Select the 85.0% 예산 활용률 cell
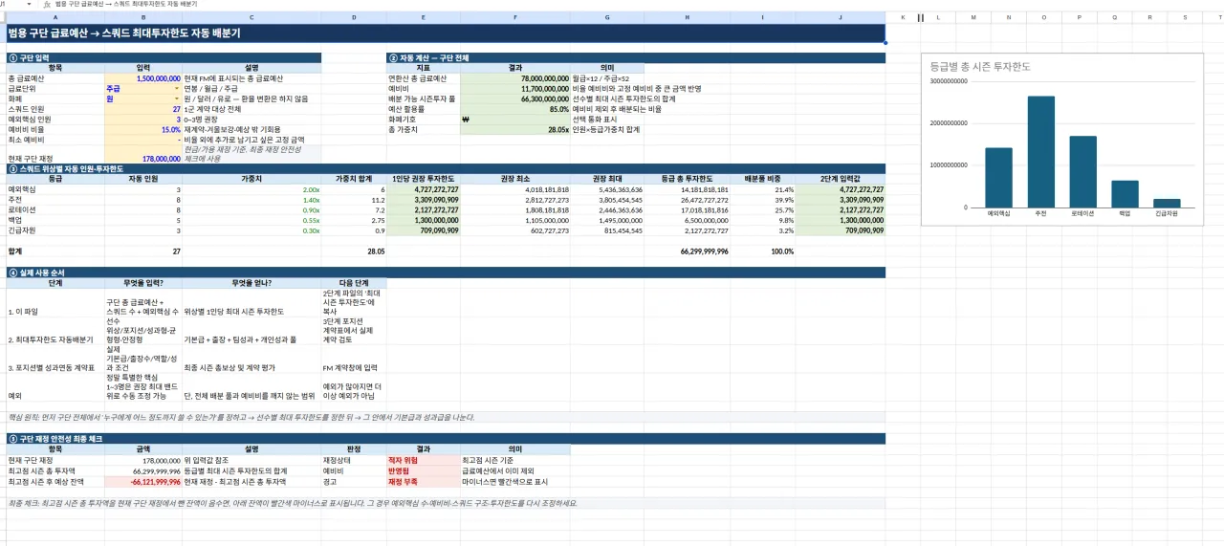Image resolution: width=1224 pixels, height=546 pixels. [516, 109]
